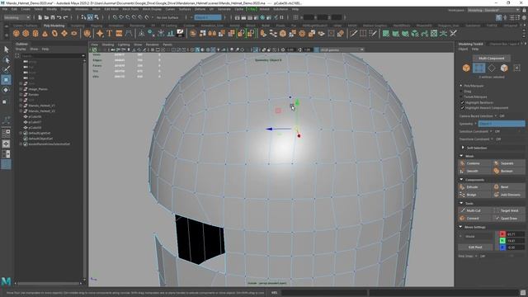
Task: Open the Symmetry dropdown in the Modeling Toolkit
Action: [502, 124]
